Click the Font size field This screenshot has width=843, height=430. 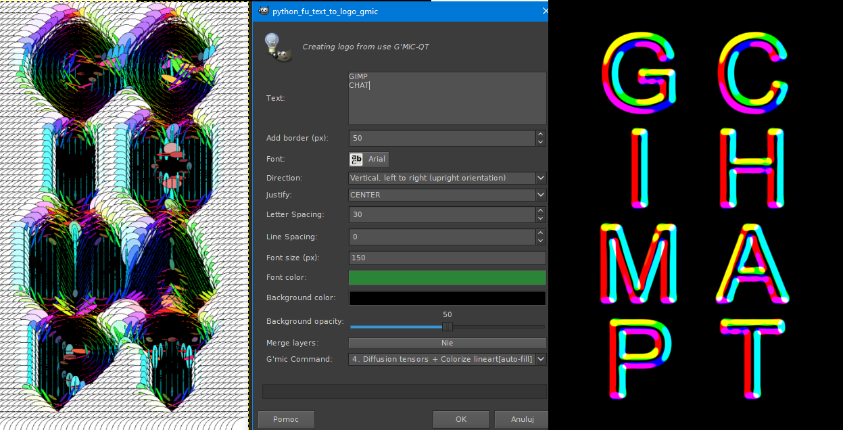[x=448, y=258]
